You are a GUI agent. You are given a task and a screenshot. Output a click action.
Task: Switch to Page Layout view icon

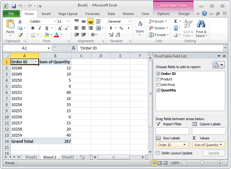160,163
